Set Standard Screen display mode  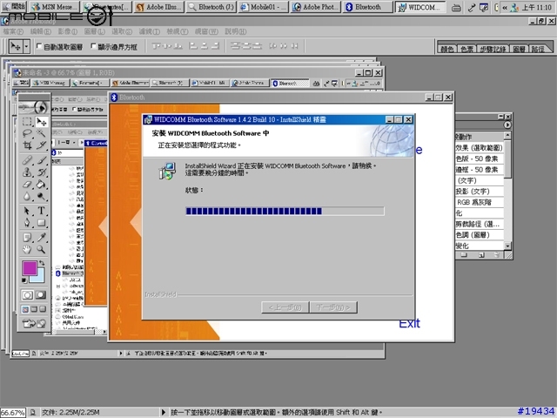pos(25,309)
